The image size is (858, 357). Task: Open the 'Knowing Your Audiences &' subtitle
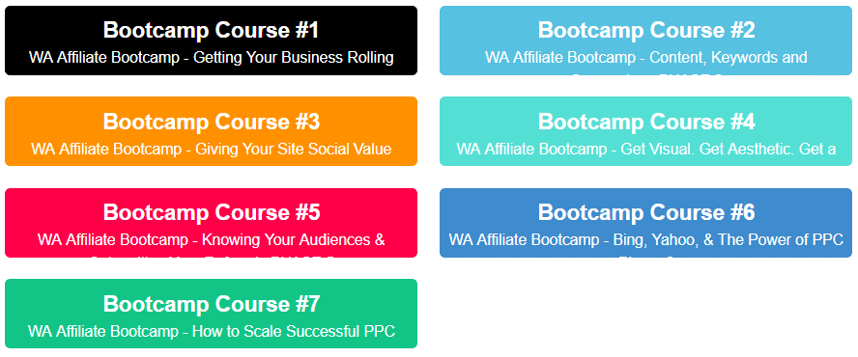[x=294, y=240]
